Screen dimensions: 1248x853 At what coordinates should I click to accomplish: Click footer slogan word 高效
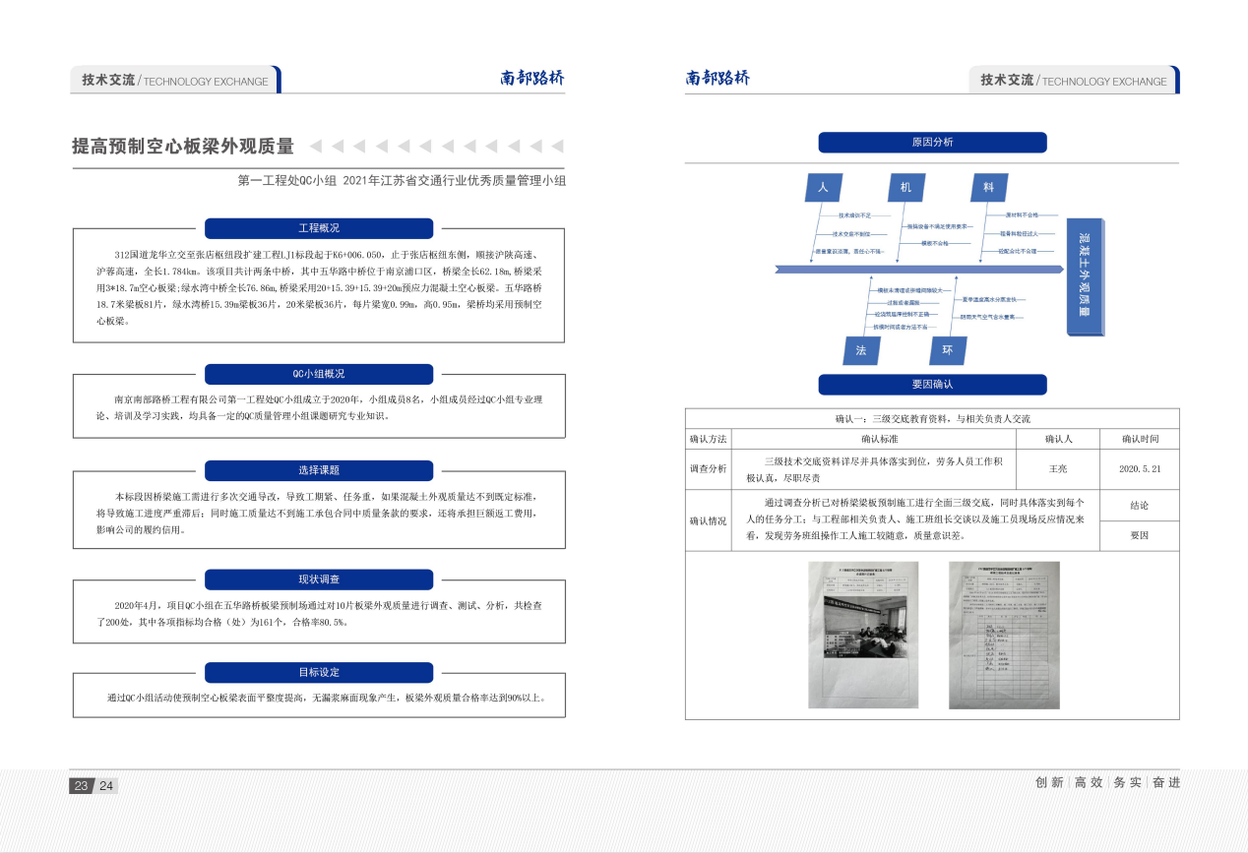1089,782
